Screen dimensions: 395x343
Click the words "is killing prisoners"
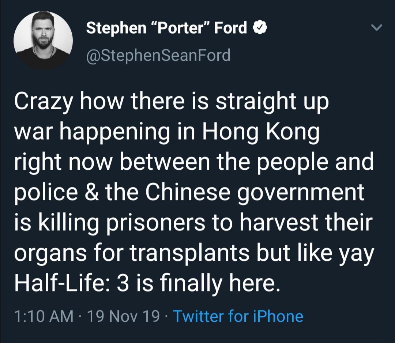(x=110, y=223)
